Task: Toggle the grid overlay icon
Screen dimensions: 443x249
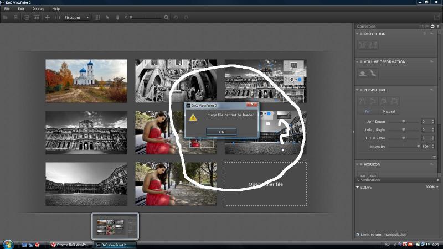Action: point(97,18)
